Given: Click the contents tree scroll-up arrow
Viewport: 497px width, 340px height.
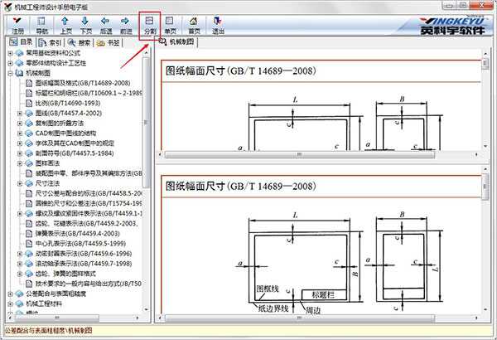Looking at the screenshot, I should coord(146,52).
